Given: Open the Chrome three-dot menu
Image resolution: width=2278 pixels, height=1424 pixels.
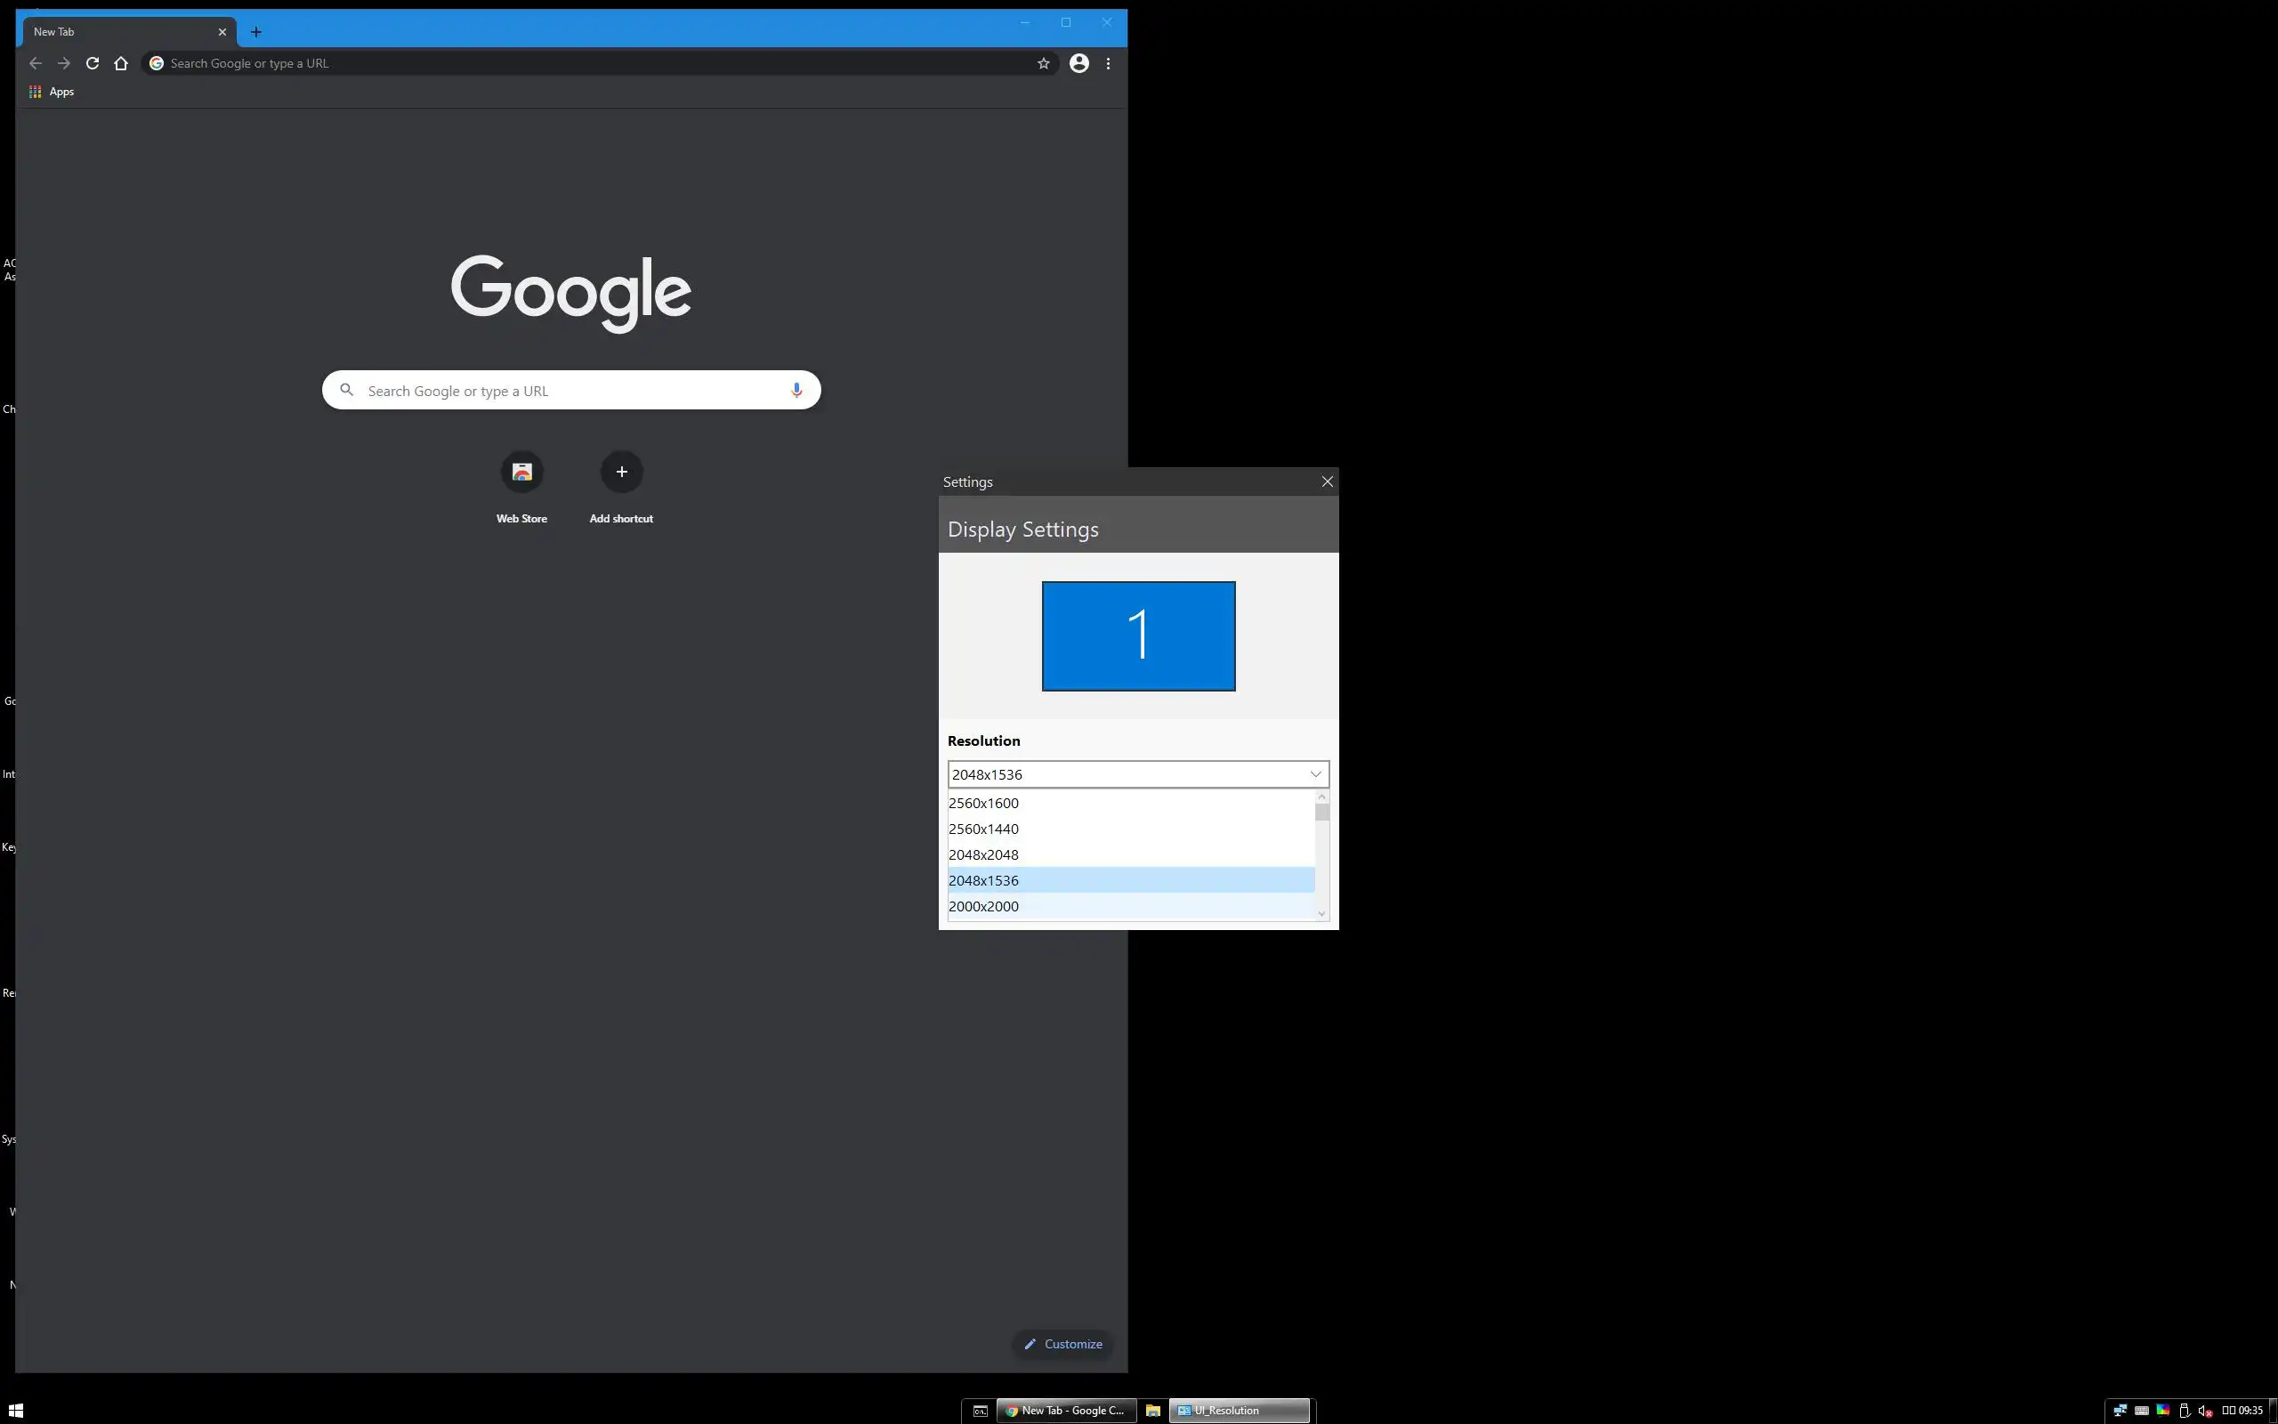Looking at the screenshot, I should coord(1108,63).
